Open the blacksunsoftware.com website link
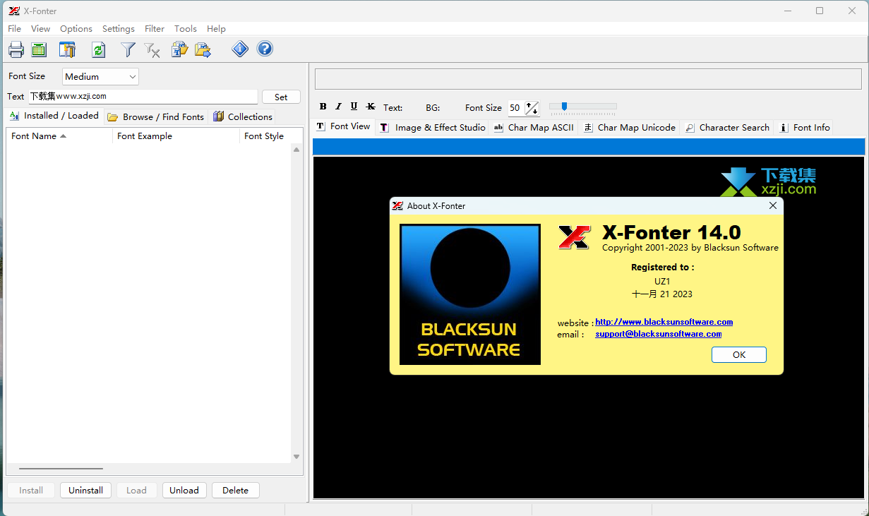Image resolution: width=869 pixels, height=516 pixels. pos(664,322)
